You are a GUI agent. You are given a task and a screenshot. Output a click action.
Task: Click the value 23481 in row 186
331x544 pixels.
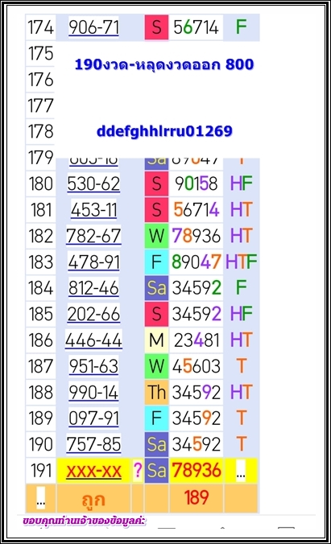pos(197,340)
